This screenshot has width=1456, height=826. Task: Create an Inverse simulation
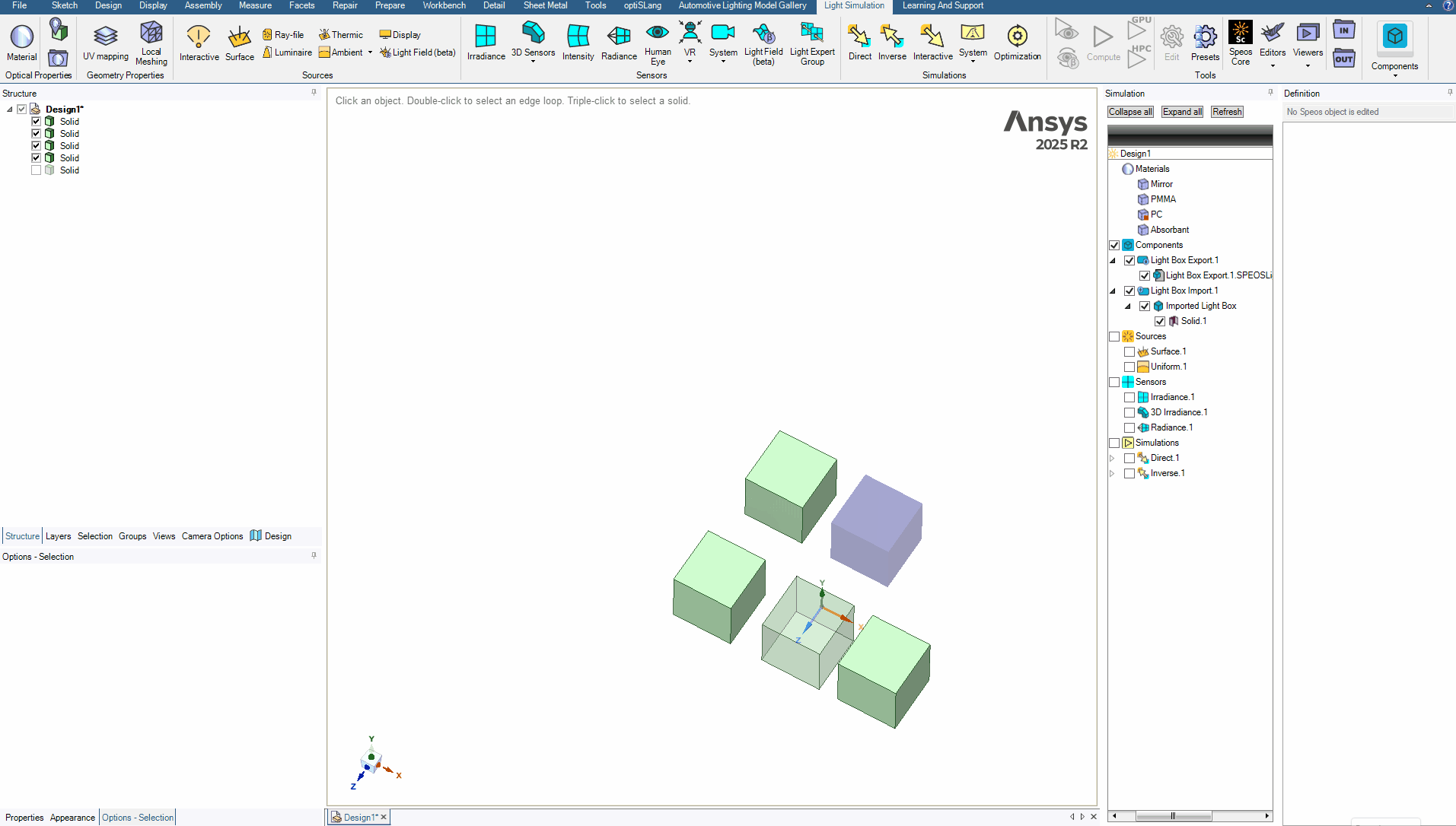892,43
